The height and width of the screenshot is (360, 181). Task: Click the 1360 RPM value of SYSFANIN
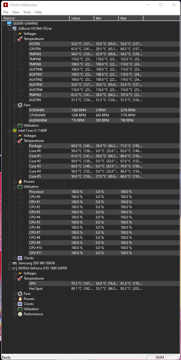79,110
